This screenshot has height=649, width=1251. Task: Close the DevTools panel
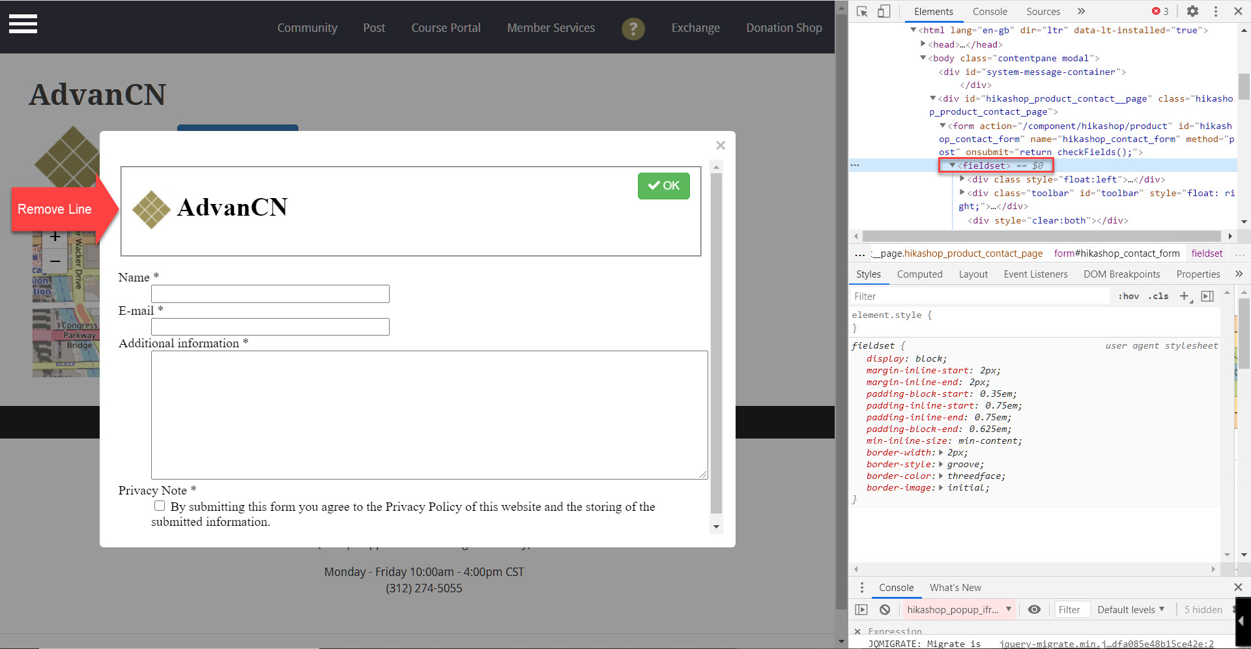(1238, 11)
